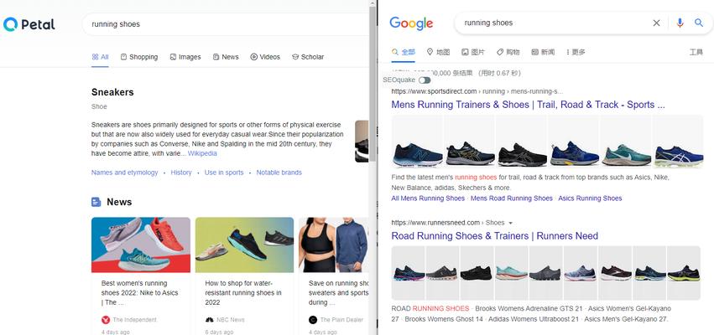Click the Sneakers heading
714x335 pixels.
click(x=112, y=92)
